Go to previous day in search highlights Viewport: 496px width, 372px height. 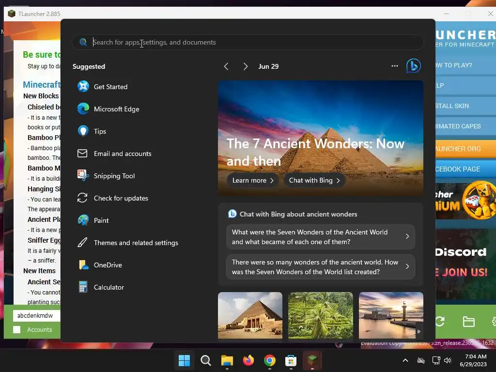click(226, 66)
